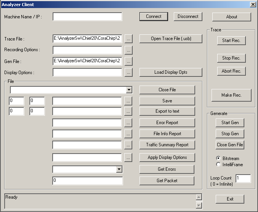Click the Loop Count input field

[244, 178]
